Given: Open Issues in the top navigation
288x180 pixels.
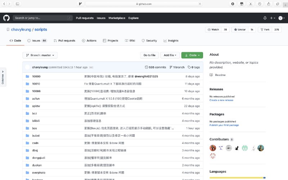Looking at the screenshot, I should [x=101, y=18].
